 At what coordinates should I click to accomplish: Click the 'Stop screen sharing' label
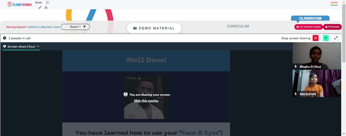(x=296, y=38)
